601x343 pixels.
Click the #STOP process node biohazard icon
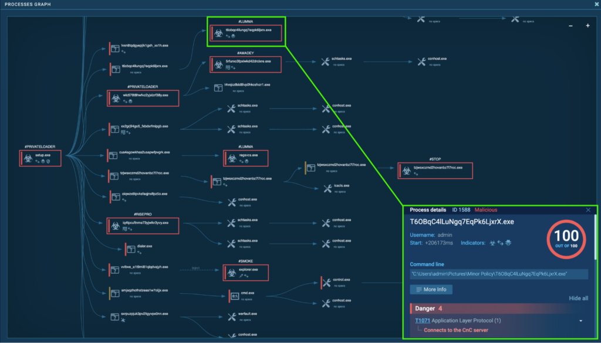[406, 171]
